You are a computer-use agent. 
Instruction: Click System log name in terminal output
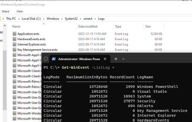144,96
